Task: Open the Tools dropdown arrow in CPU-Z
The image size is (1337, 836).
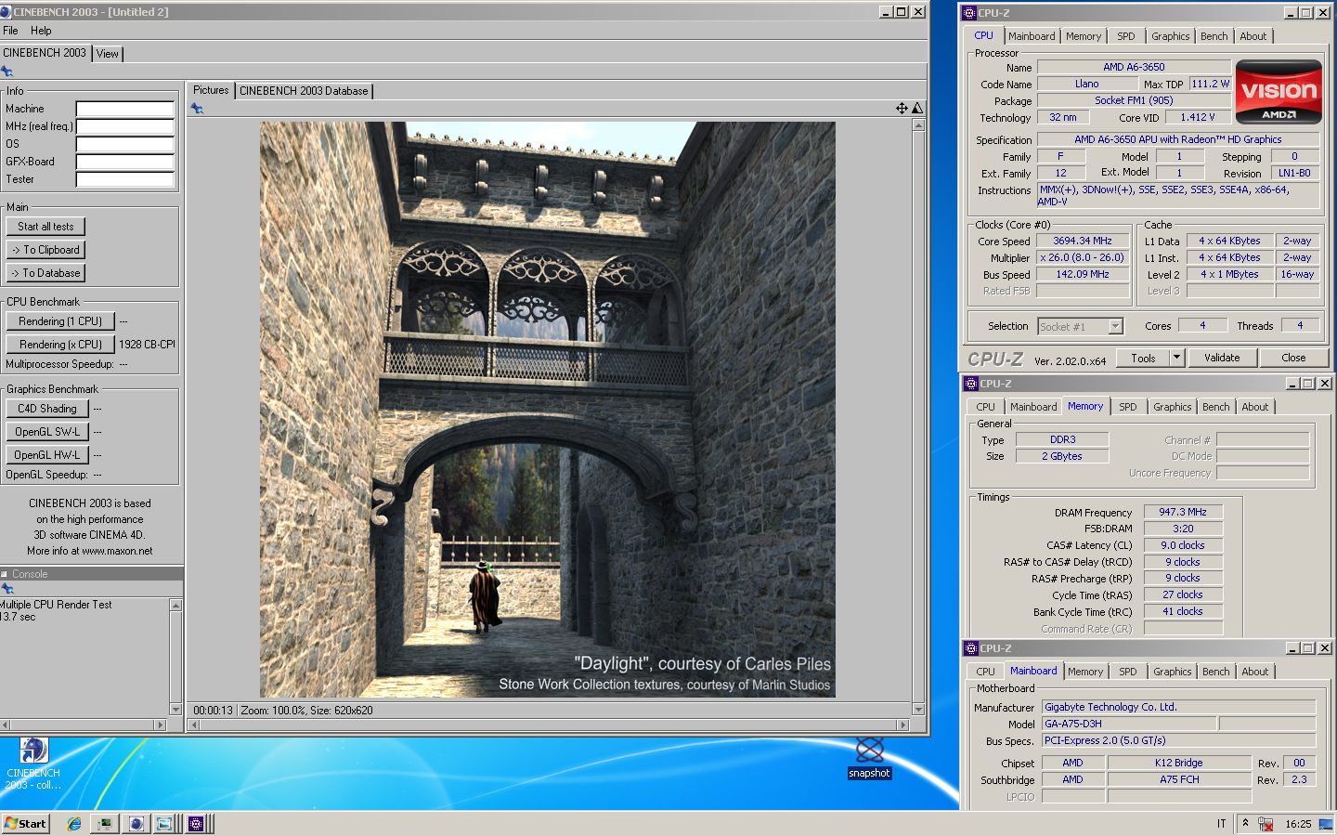Action: (x=1176, y=358)
